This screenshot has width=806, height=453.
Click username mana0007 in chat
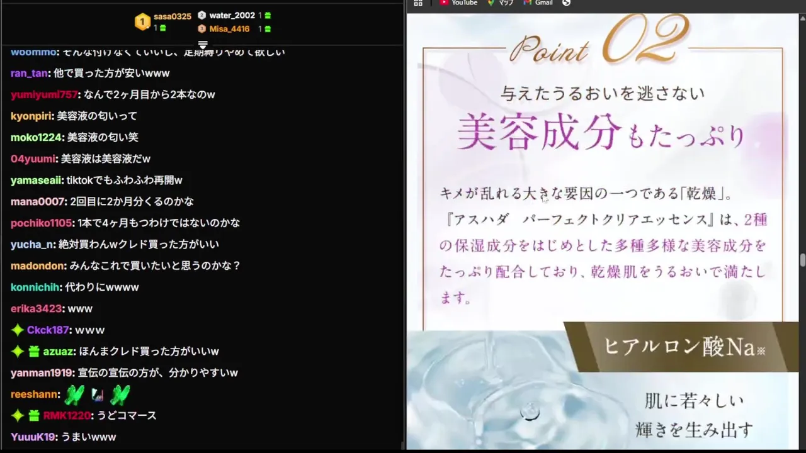[37, 201]
